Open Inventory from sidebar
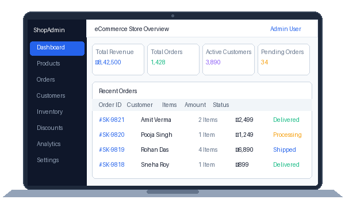 pos(49,112)
